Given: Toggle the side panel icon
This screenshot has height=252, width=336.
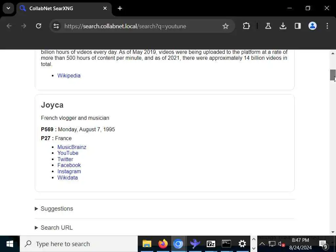Looking at the screenshot, I should click(298, 26).
